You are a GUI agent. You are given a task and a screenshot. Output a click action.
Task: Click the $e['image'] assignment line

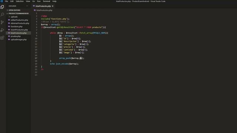pos(71,52)
